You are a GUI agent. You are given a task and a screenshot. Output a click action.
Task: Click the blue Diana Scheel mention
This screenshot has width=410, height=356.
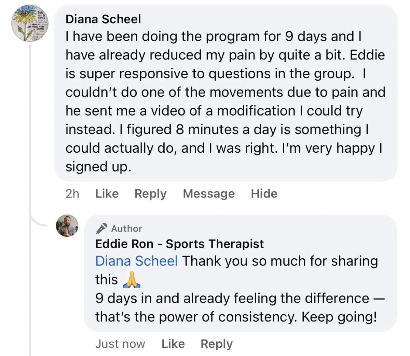pos(136,261)
